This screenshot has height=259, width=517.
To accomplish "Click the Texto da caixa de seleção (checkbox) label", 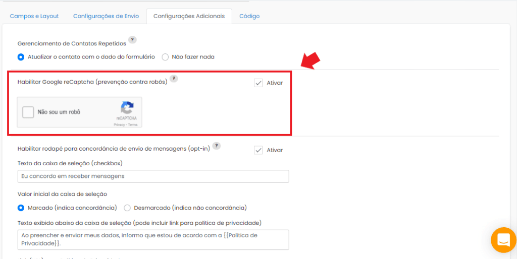I will point(70,163).
